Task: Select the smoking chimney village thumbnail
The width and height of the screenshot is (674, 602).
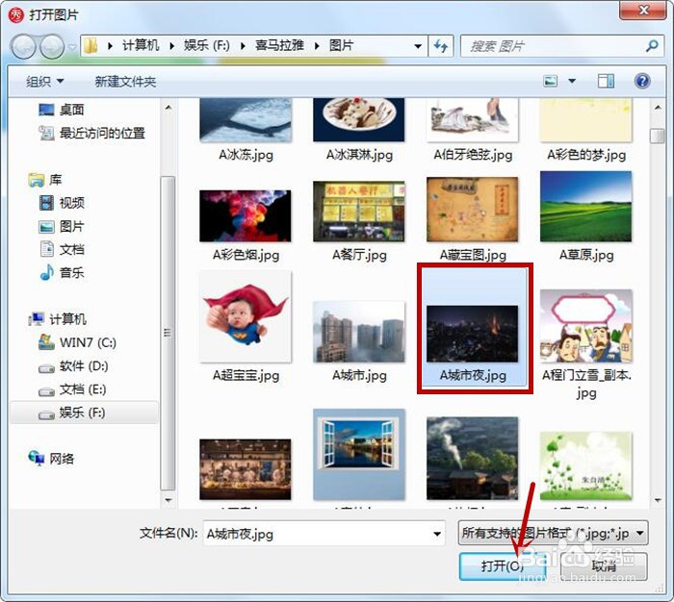Action: click(x=473, y=459)
